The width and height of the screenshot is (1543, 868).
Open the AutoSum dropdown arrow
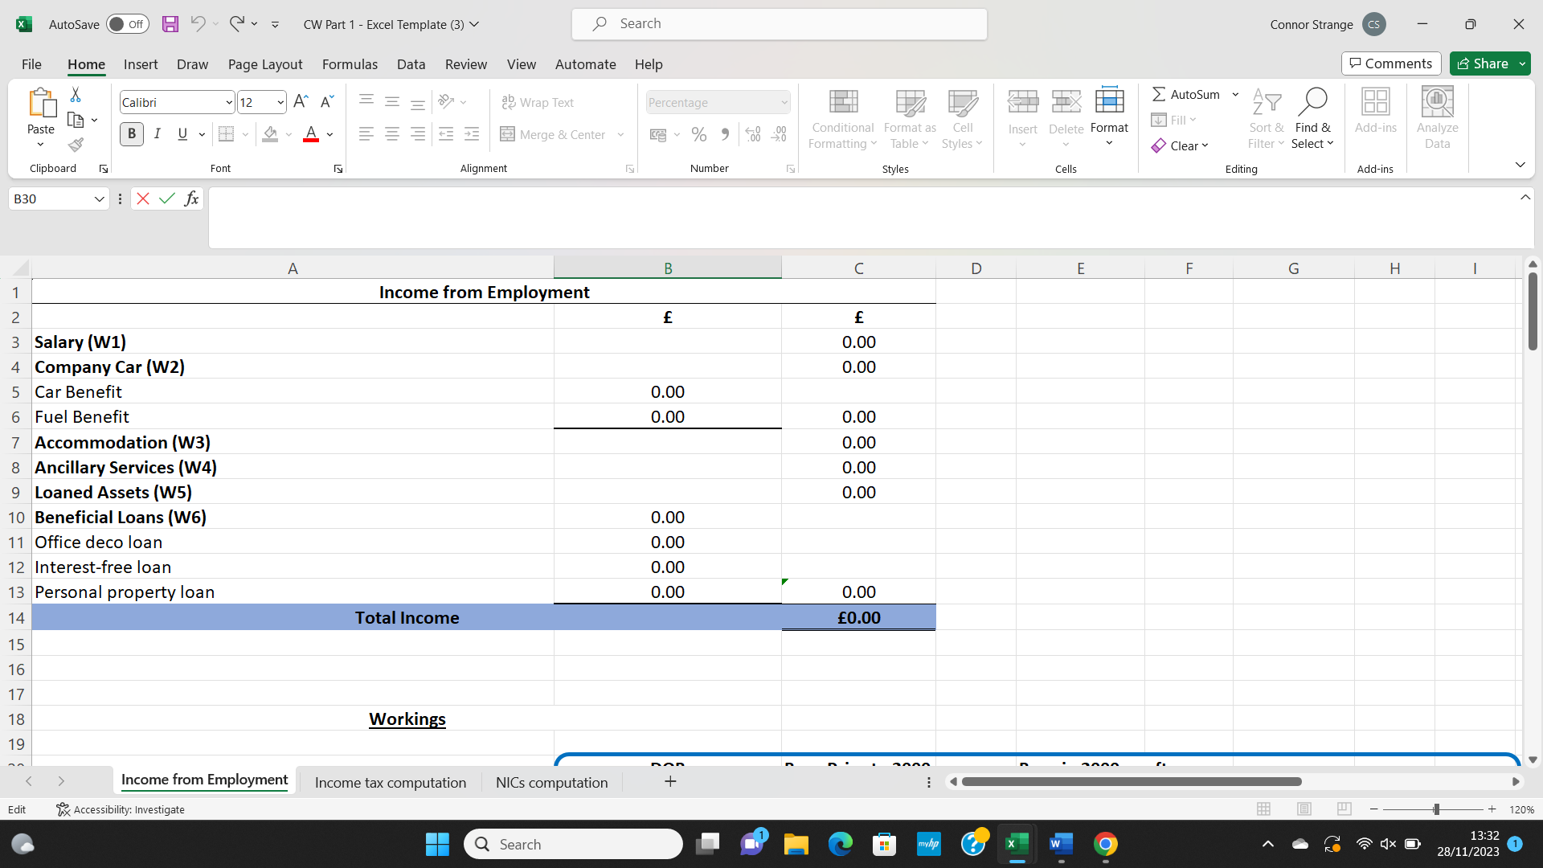[1235, 94]
